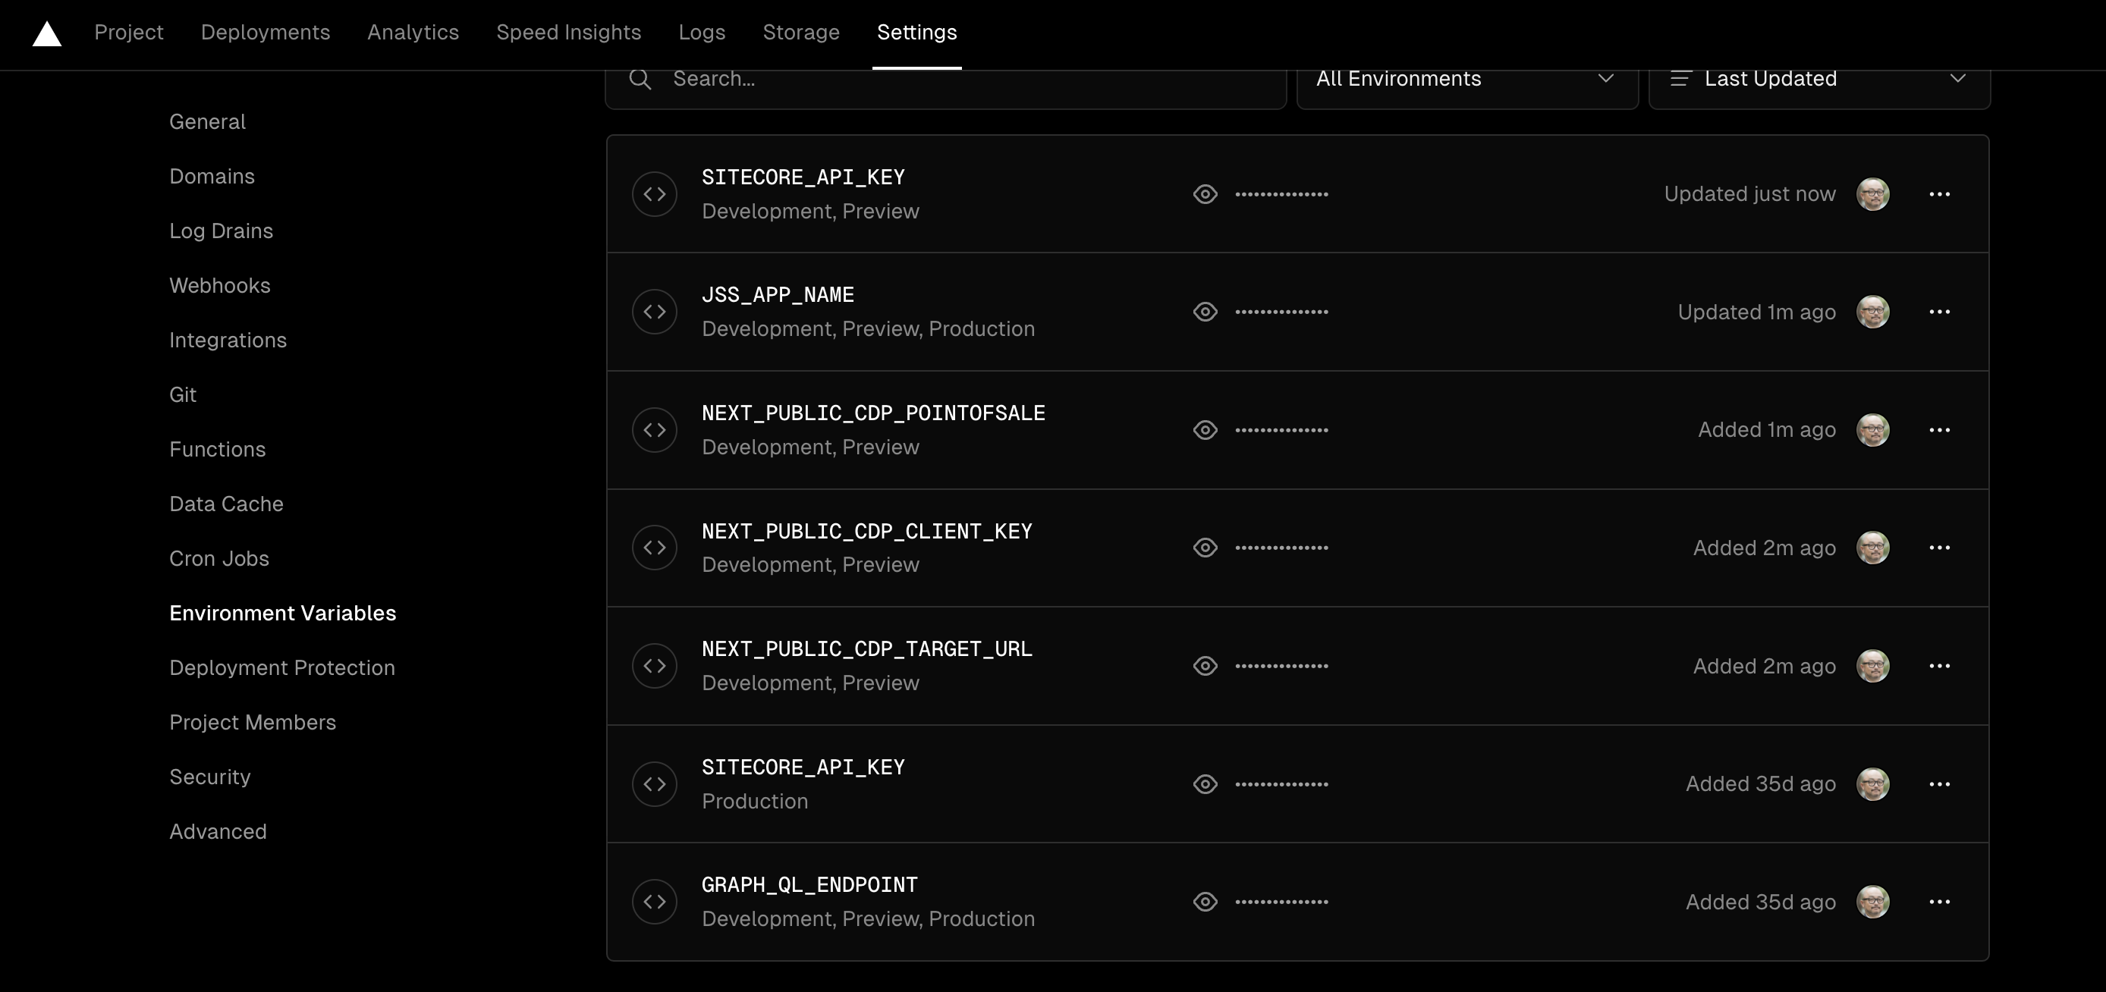Toggle eye icon to reveal GRAPH_QL_ENDPOINT value
The width and height of the screenshot is (2106, 992).
1205,901
